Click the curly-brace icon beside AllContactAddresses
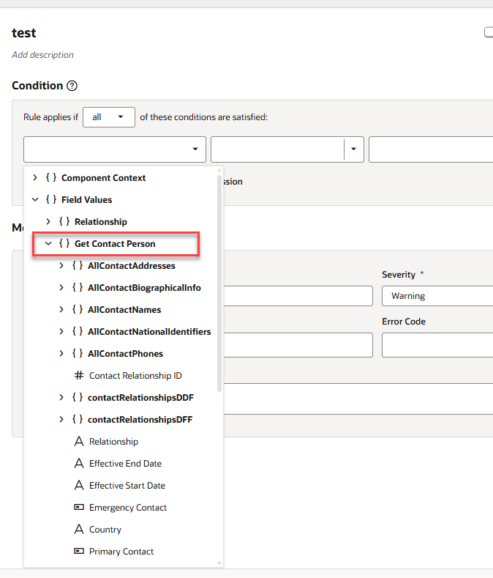This screenshot has width=493, height=578. click(78, 266)
